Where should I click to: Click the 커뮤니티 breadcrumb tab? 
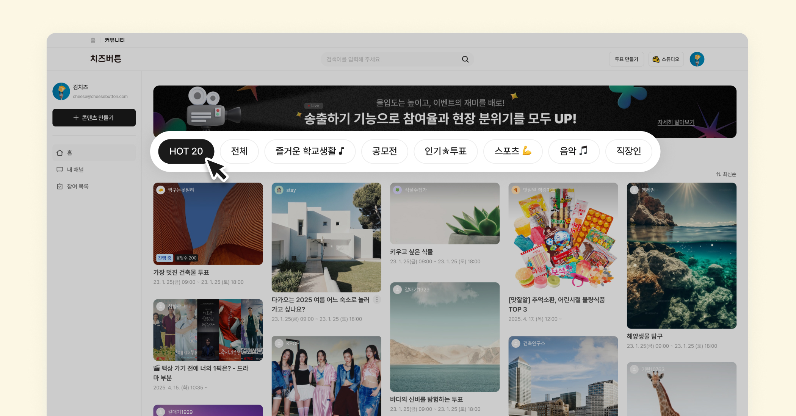[114, 40]
